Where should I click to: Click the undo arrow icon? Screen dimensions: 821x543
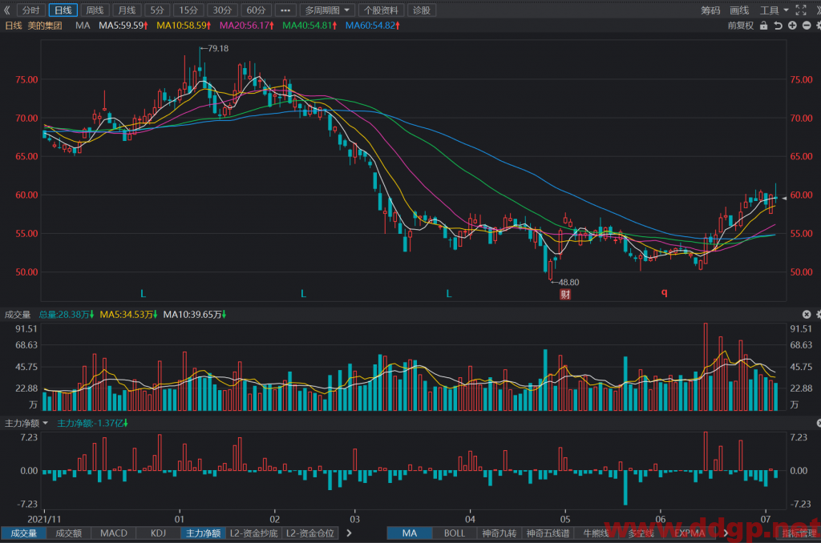(x=779, y=26)
